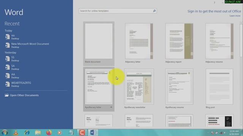Choose the Adjacency resume template

point(219,43)
